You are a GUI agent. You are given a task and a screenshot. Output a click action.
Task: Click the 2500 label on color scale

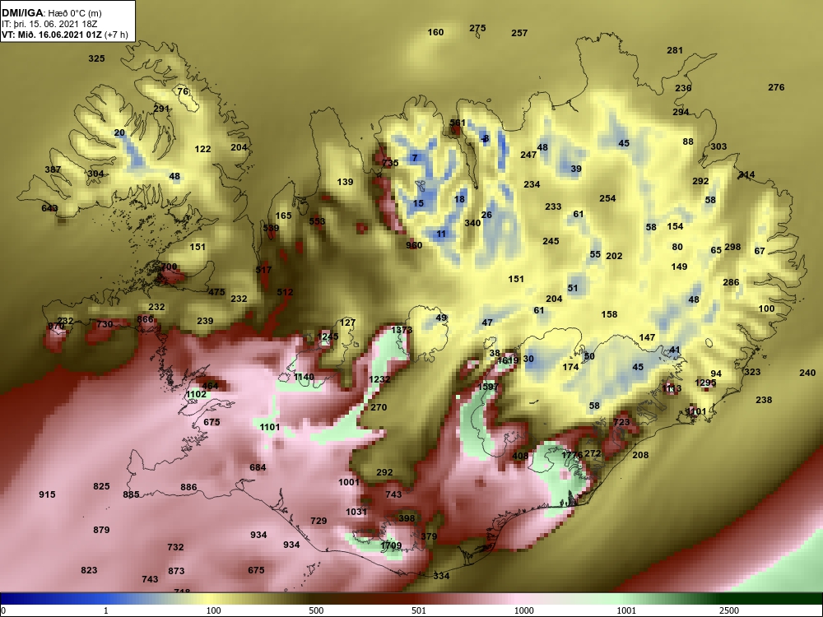tap(729, 610)
